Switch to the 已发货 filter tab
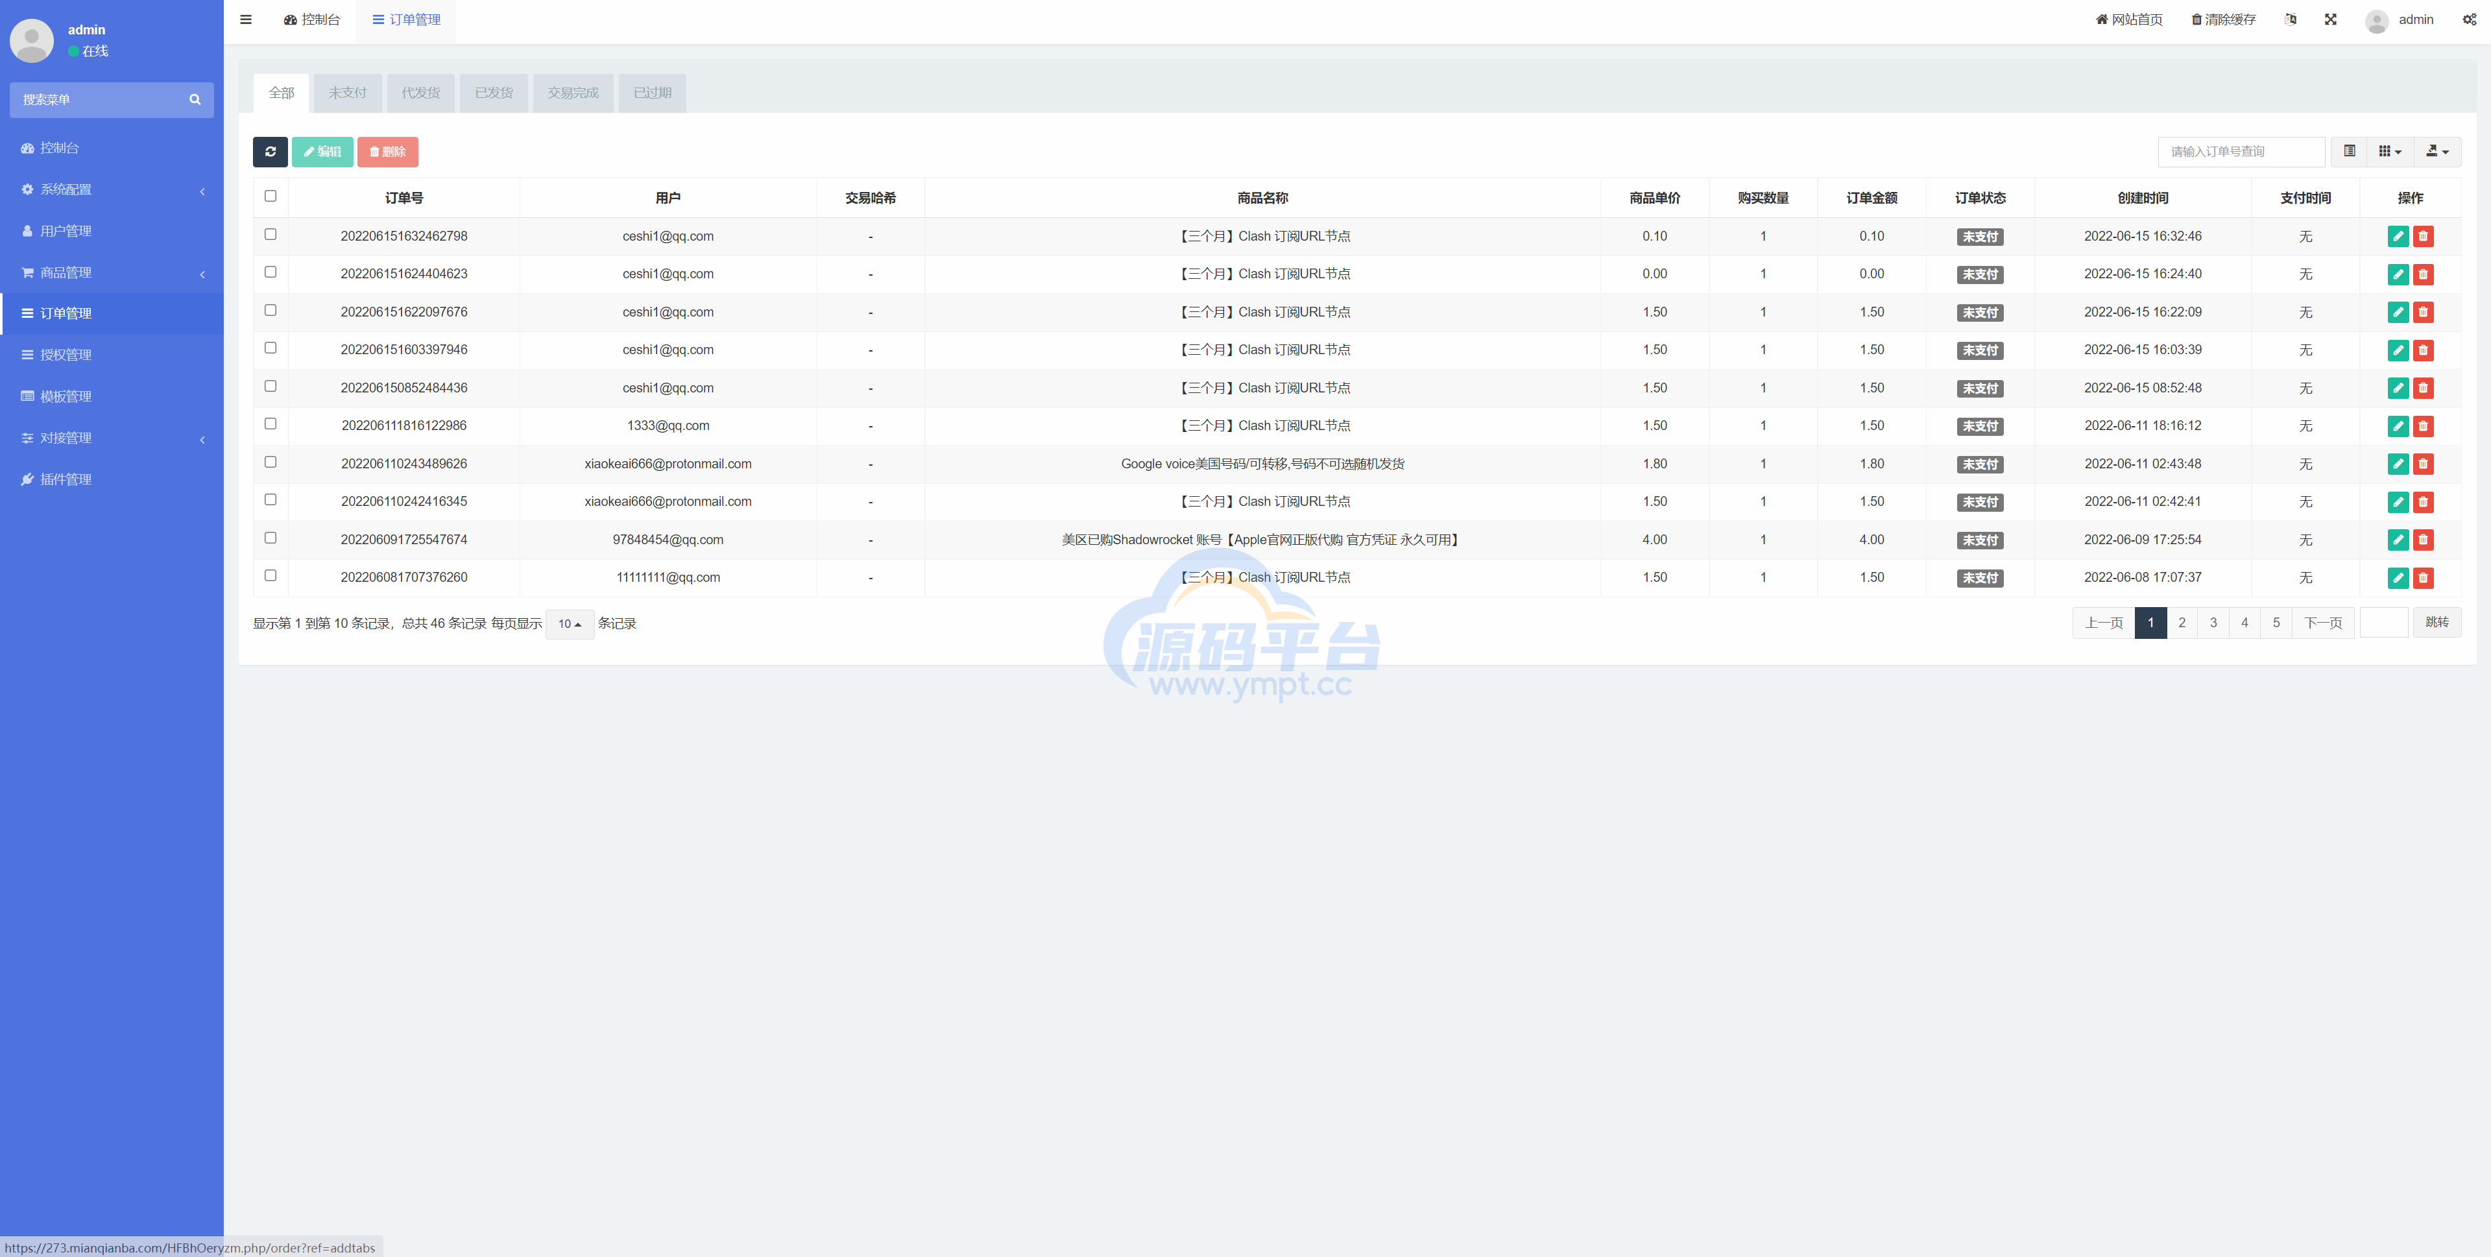2491x1257 pixels. [494, 93]
